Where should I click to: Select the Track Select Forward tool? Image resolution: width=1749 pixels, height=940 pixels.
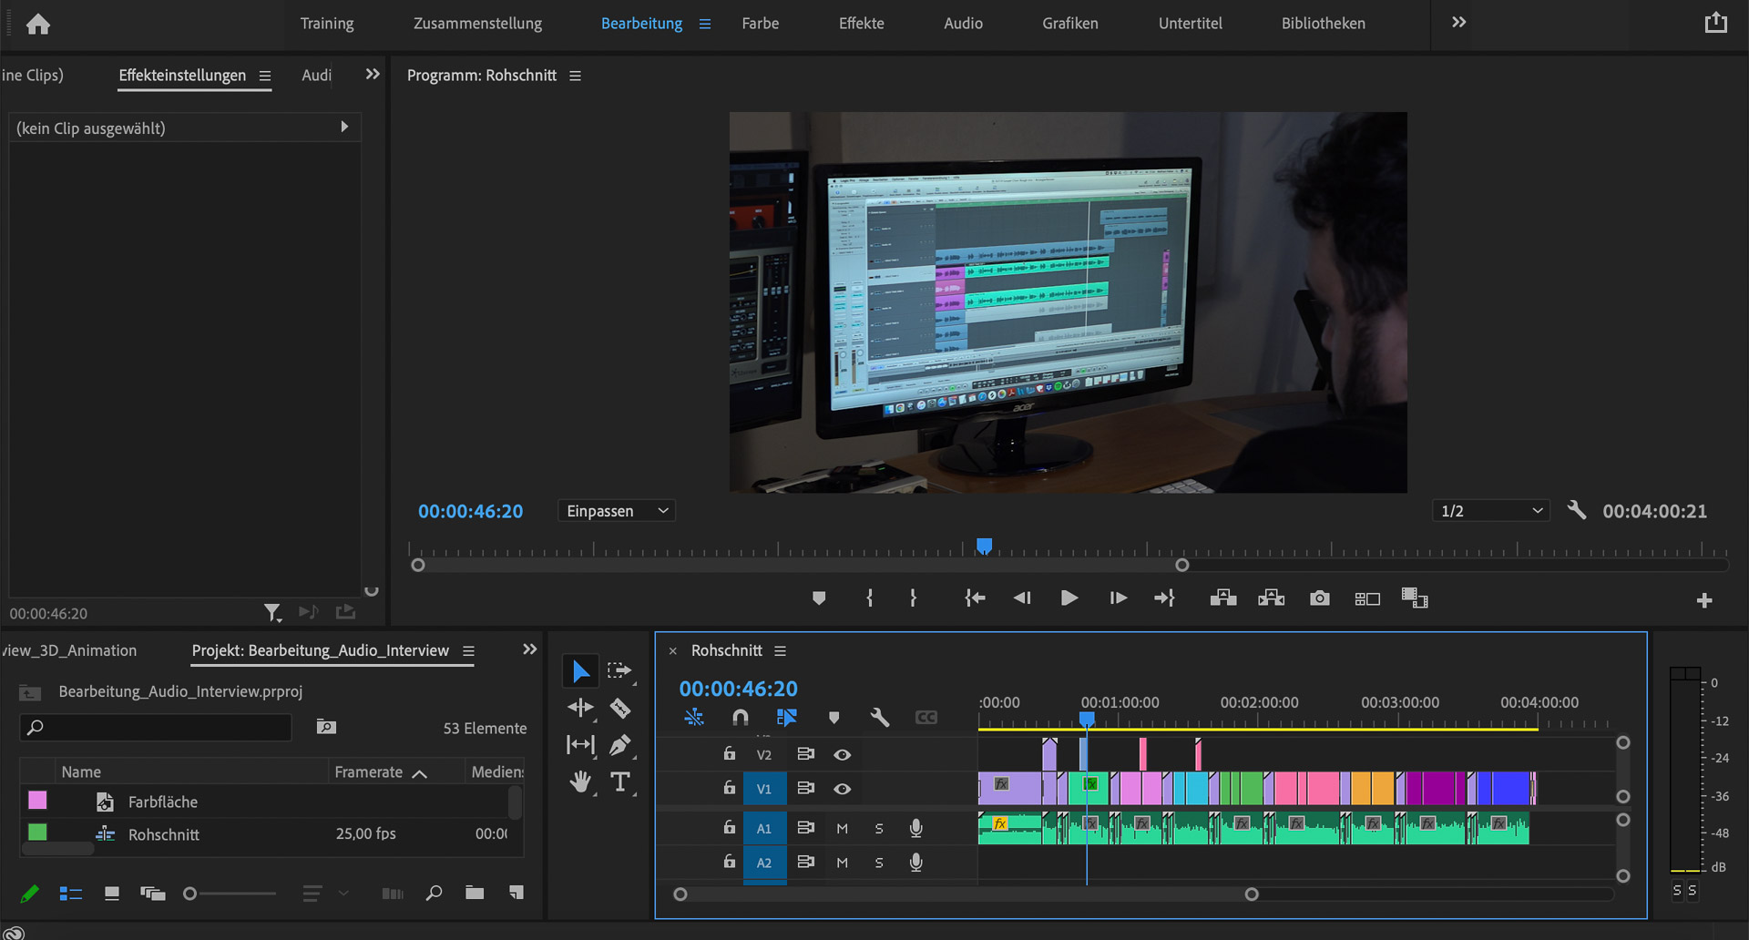[619, 671]
